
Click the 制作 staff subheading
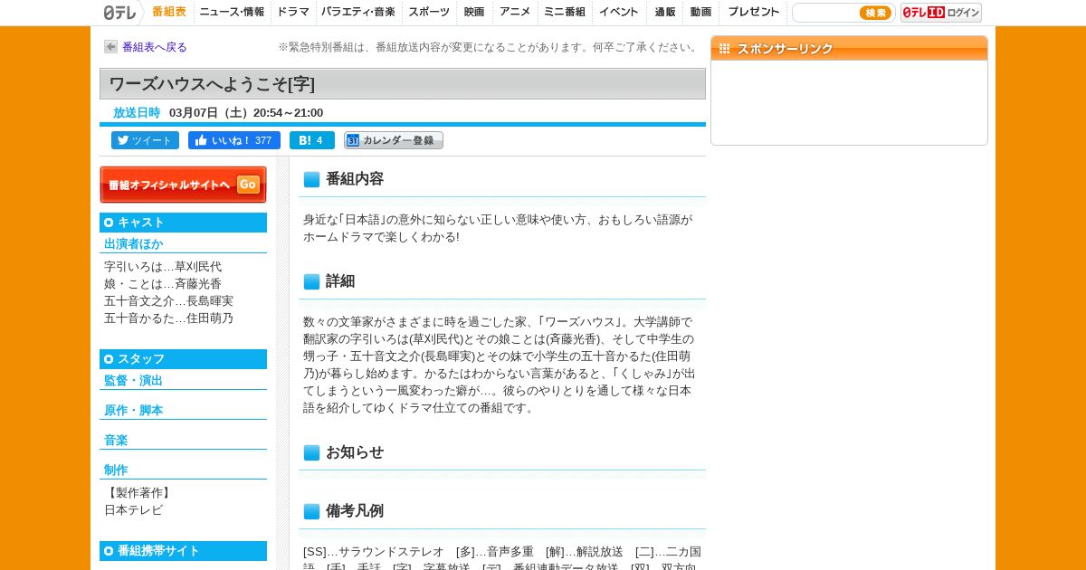pyautogui.click(x=116, y=470)
